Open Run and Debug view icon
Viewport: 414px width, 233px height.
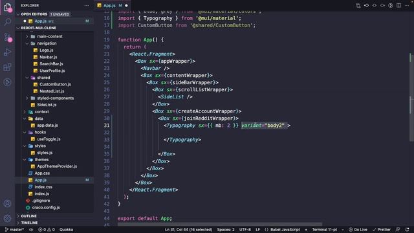pos(7,52)
